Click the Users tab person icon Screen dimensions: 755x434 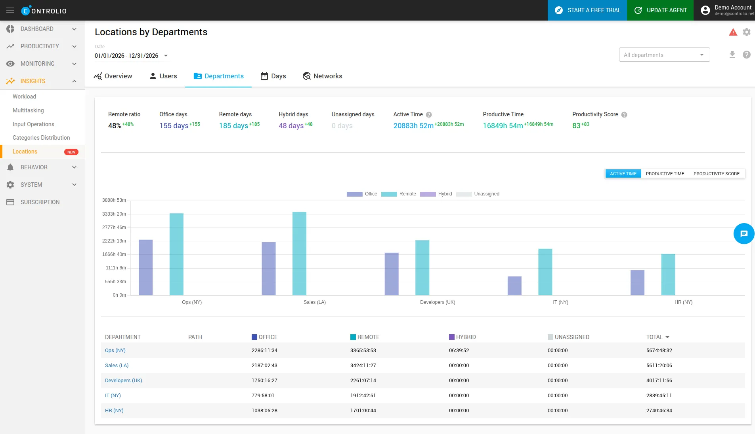pos(153,76)
